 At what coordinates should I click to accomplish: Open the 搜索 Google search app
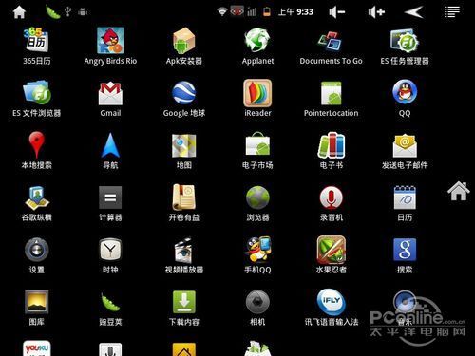405,250
